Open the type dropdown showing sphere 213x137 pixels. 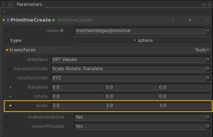pos(143,41)
